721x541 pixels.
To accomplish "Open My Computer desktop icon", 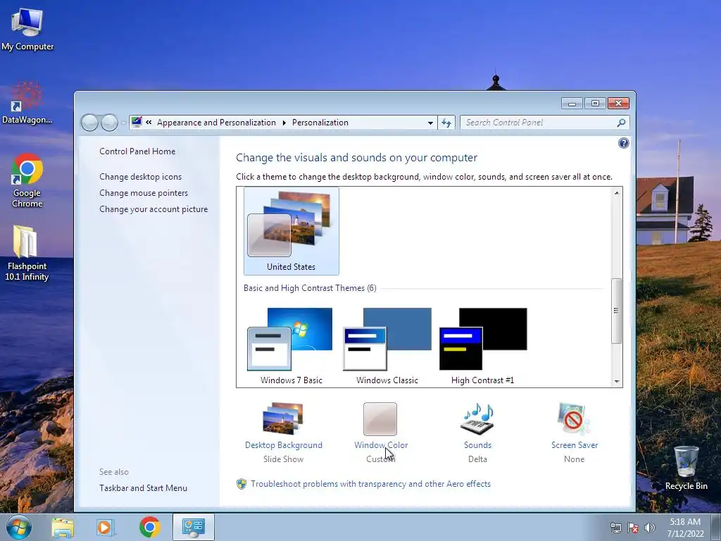I will (27, 28).
